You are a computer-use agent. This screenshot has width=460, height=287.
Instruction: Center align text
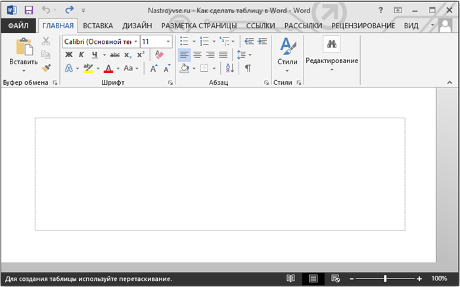(x=197, y=55)
